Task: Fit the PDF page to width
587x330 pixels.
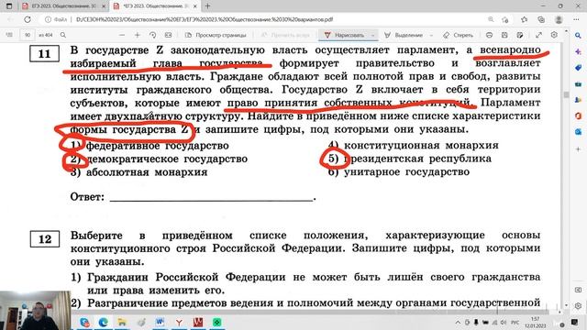Action: point(168,35)
